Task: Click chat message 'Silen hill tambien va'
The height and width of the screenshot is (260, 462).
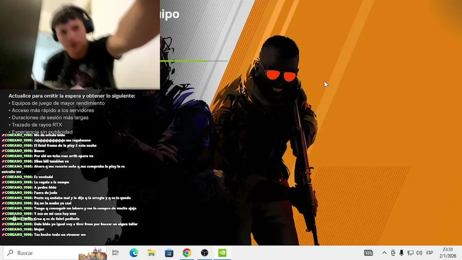Action: click(x=51, y=161)
